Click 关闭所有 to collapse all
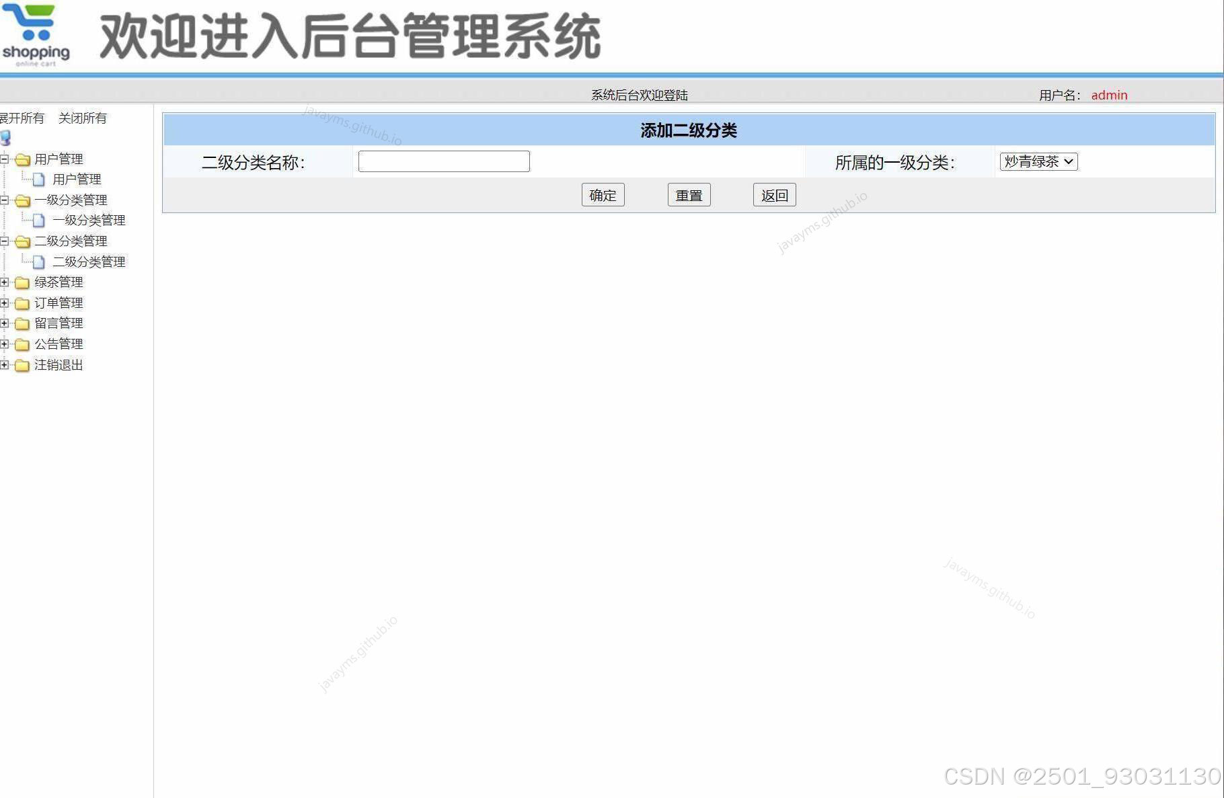 (83, 118)
